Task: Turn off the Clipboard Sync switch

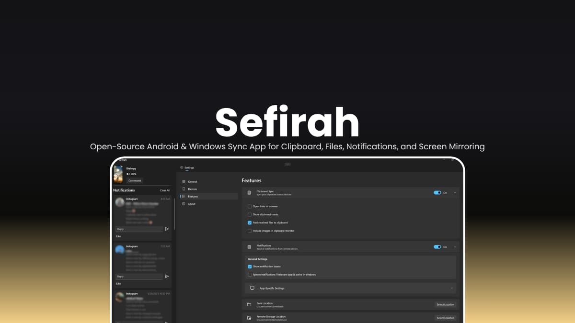Action: pyautogui.click(x=437, y=192)
